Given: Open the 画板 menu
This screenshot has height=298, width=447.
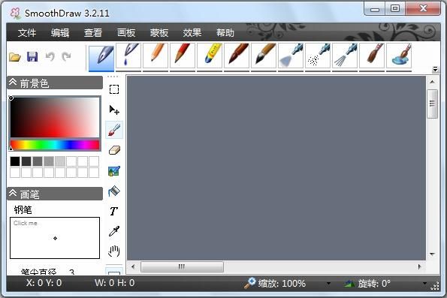Looking at the screenshot, I should point(126,33).
